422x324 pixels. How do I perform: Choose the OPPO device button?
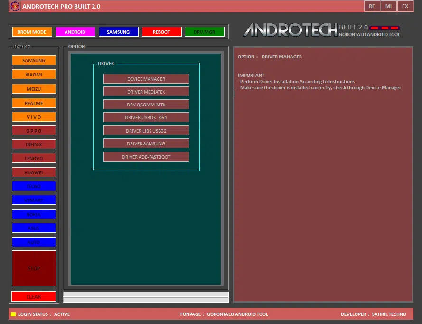pyautogui.click(x=34, y=131)
